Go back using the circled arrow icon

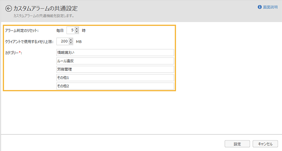tap(8, 8)
